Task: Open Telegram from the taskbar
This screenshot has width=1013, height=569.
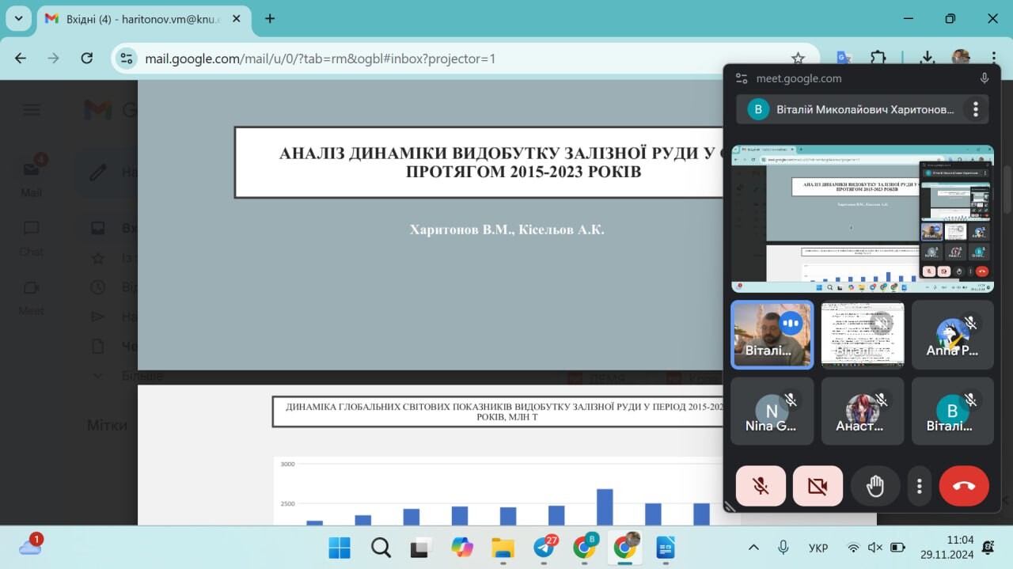Action: (x=544, y=547)
